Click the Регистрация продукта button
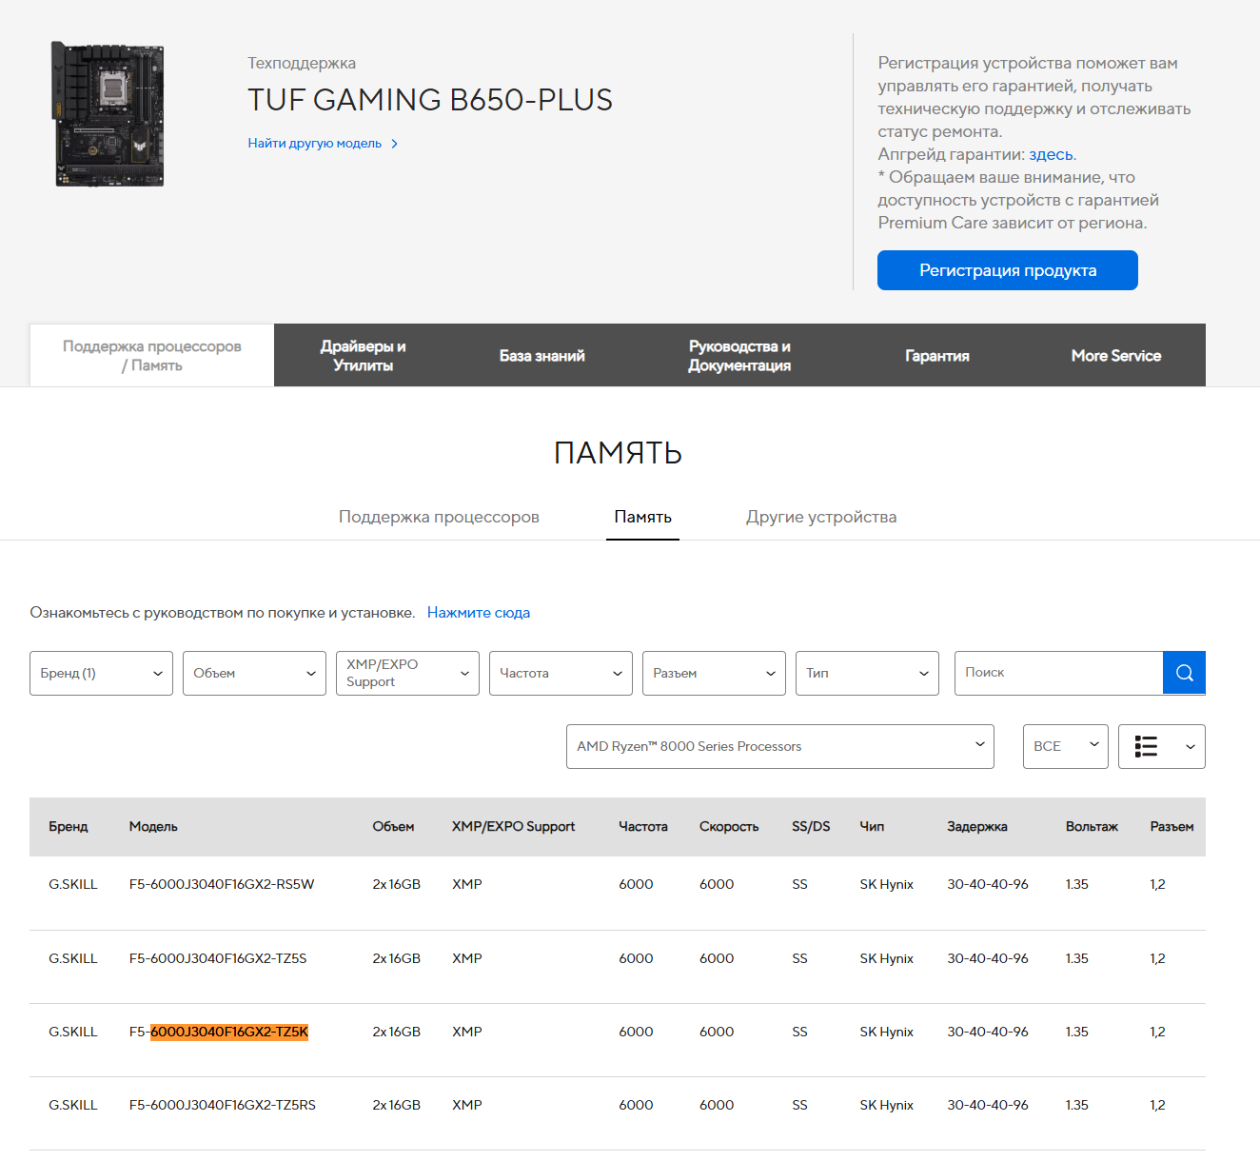 click(x=1008, y=270)
